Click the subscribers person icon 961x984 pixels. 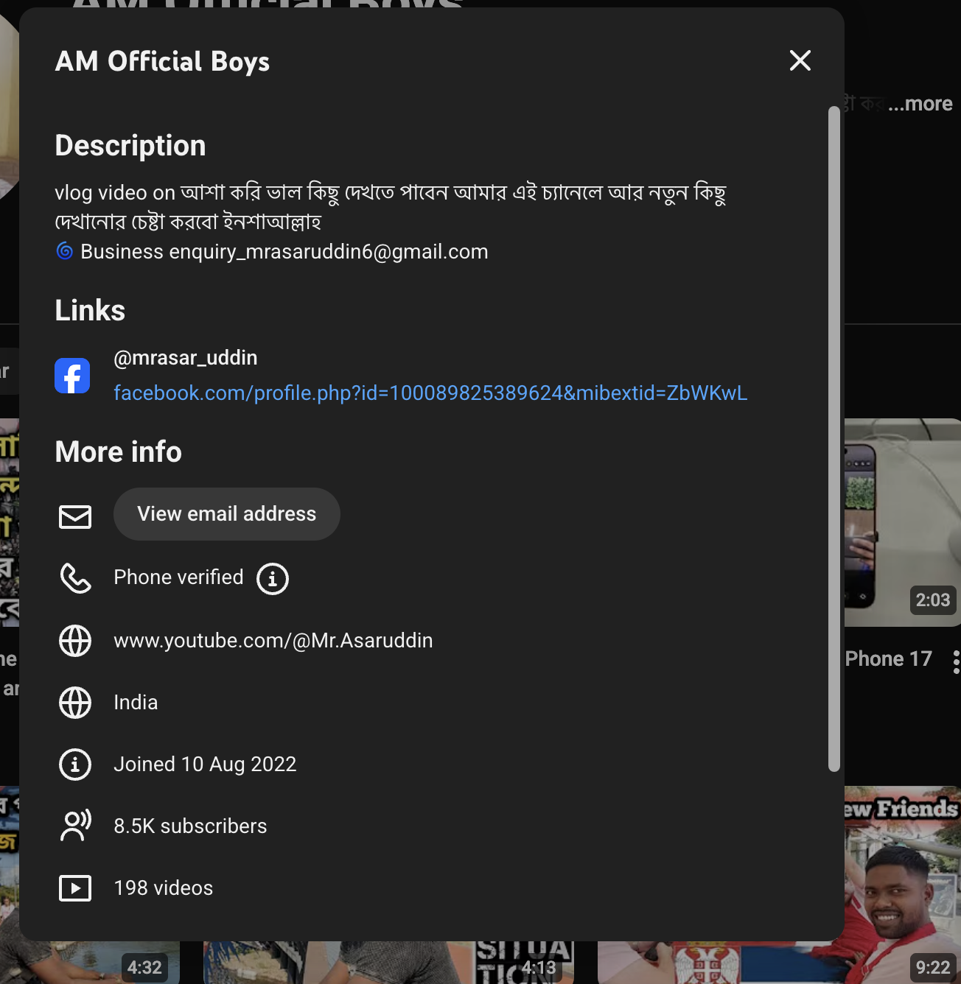[75, 826]
